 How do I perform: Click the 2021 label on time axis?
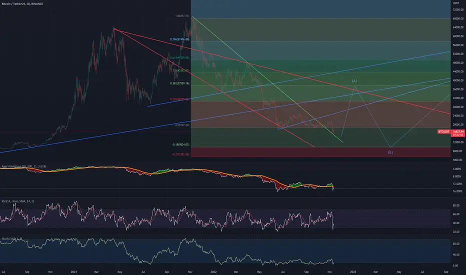click(x=74, y=271)
